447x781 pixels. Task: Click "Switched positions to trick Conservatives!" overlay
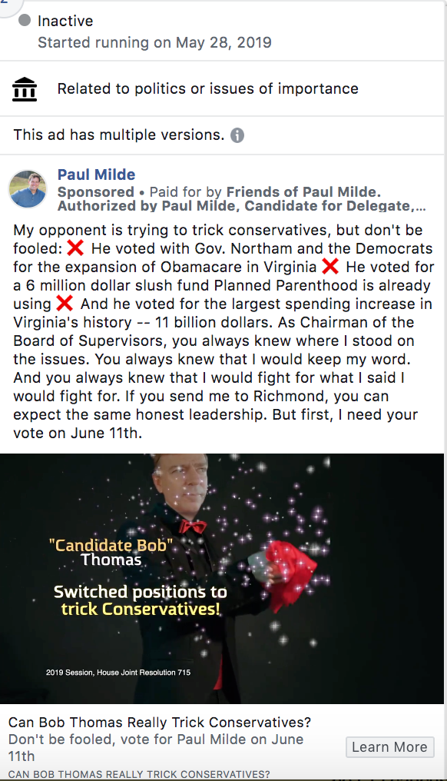pyautogui.click(x=141, y=600)
